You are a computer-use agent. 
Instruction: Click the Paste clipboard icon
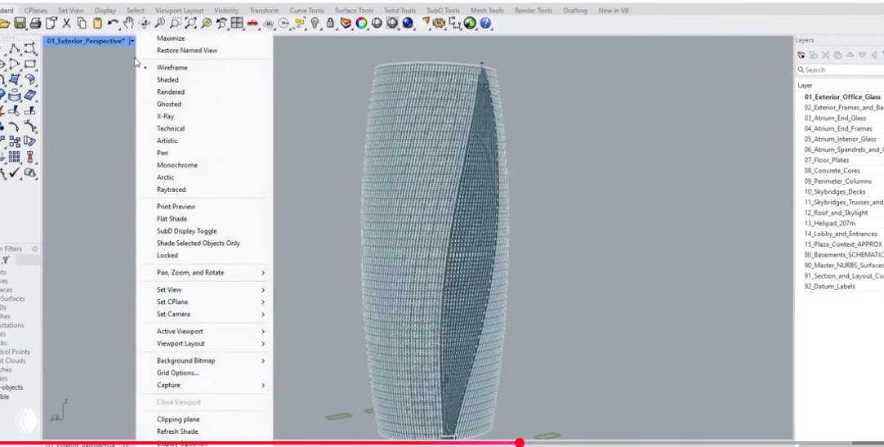[97, 24]
